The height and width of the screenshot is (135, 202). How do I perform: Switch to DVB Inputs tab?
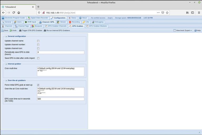pyautogui.click(x=31, y=22)
